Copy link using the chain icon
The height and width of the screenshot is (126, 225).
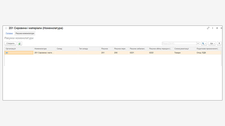point(208,28)
